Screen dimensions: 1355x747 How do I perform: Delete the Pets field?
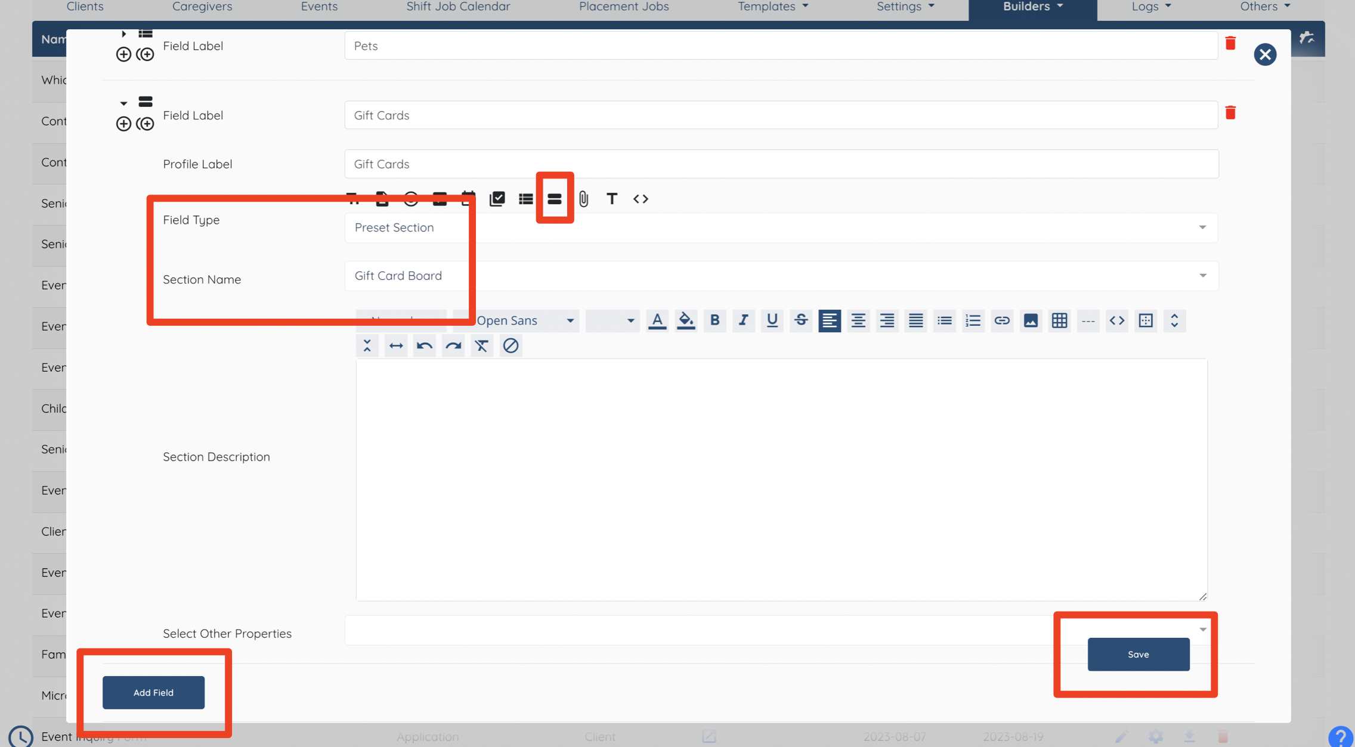[x=1230, y=43]
